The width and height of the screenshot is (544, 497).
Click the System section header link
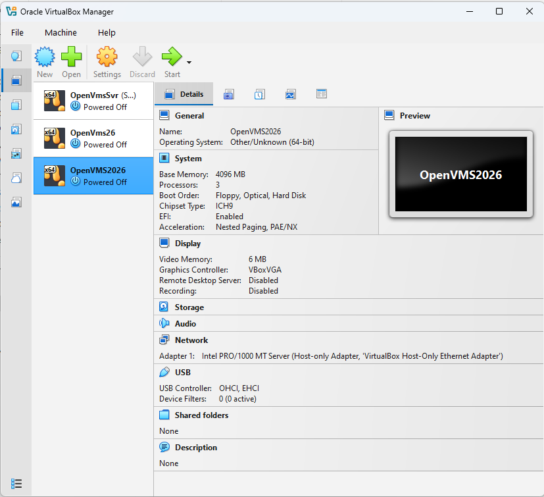(188, 159)
